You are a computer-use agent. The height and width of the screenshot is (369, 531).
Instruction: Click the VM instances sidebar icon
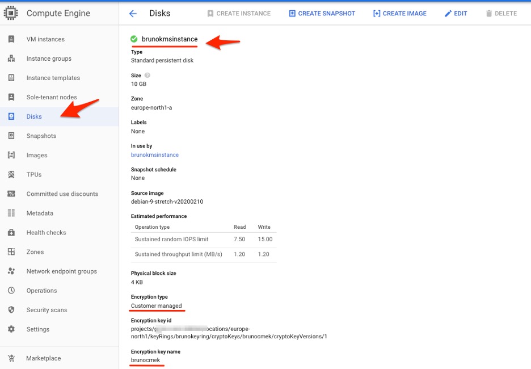pos(11,39)
